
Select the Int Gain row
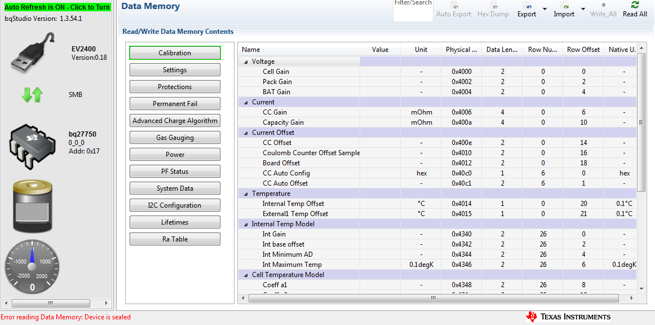[x=437, y=234]
